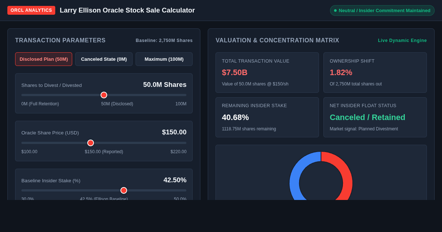Click the Shares to Divest slider handle
This screenshot has width=442, height=232.
click(104, 95)
